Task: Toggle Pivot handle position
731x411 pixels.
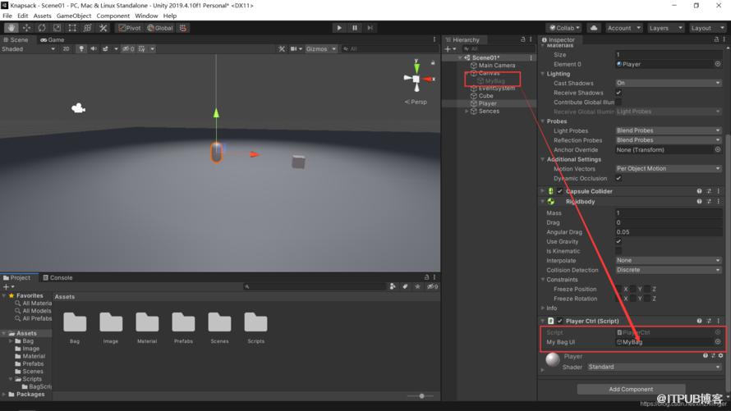Action: click(129, 28)
